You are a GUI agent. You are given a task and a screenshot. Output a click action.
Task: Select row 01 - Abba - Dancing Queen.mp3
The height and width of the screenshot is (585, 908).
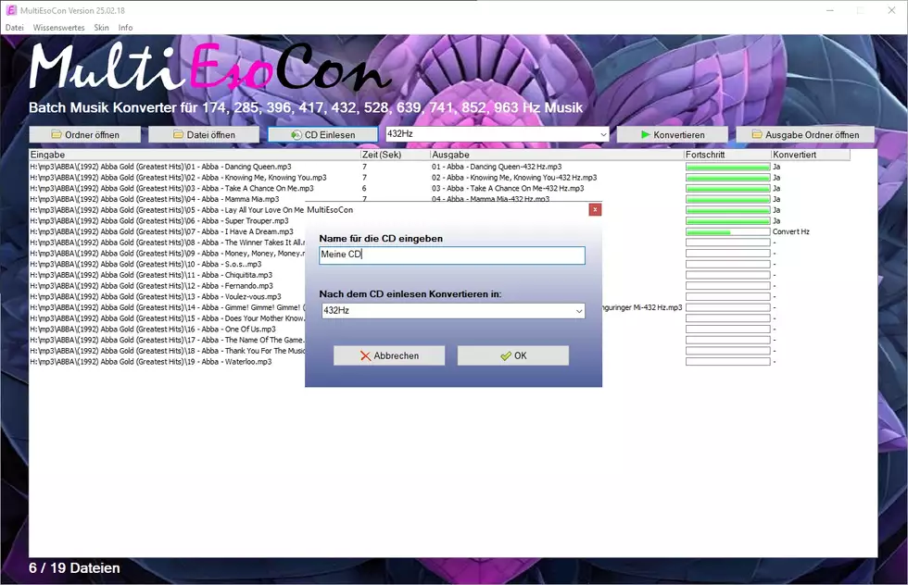pos(160,167)
